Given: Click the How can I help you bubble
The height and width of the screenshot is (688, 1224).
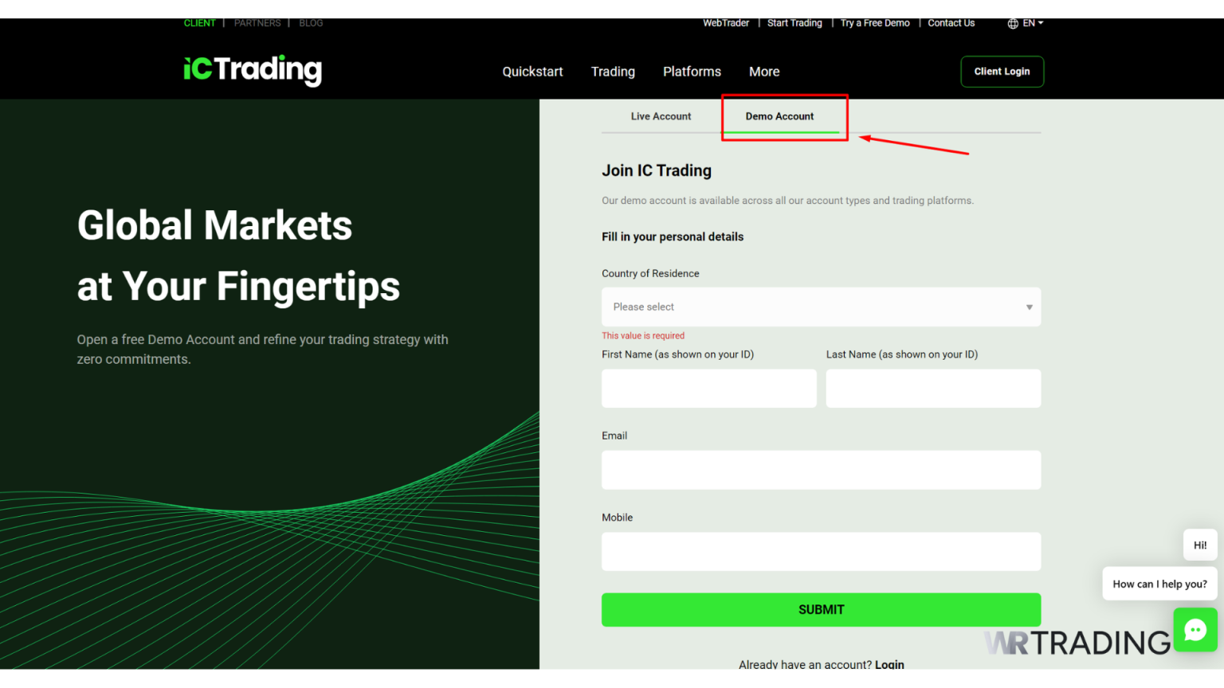Looking at the screenshot, I should click(1159, 584).
